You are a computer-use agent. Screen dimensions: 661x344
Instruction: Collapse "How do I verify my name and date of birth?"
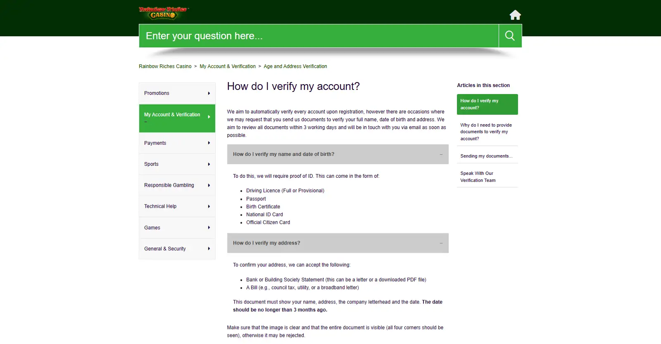pos(338,154)
